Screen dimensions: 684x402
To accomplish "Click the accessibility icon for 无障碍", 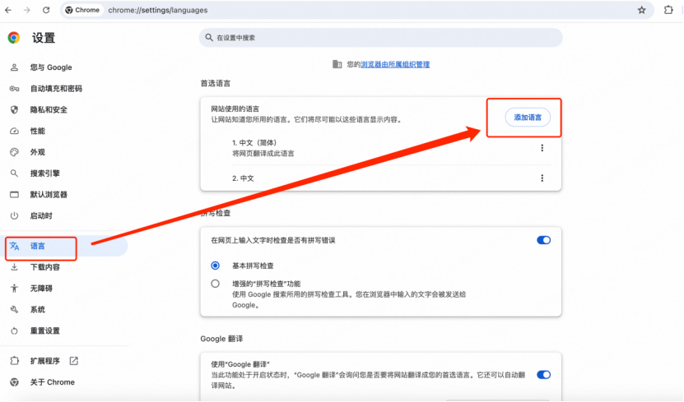I will point(14,288).
